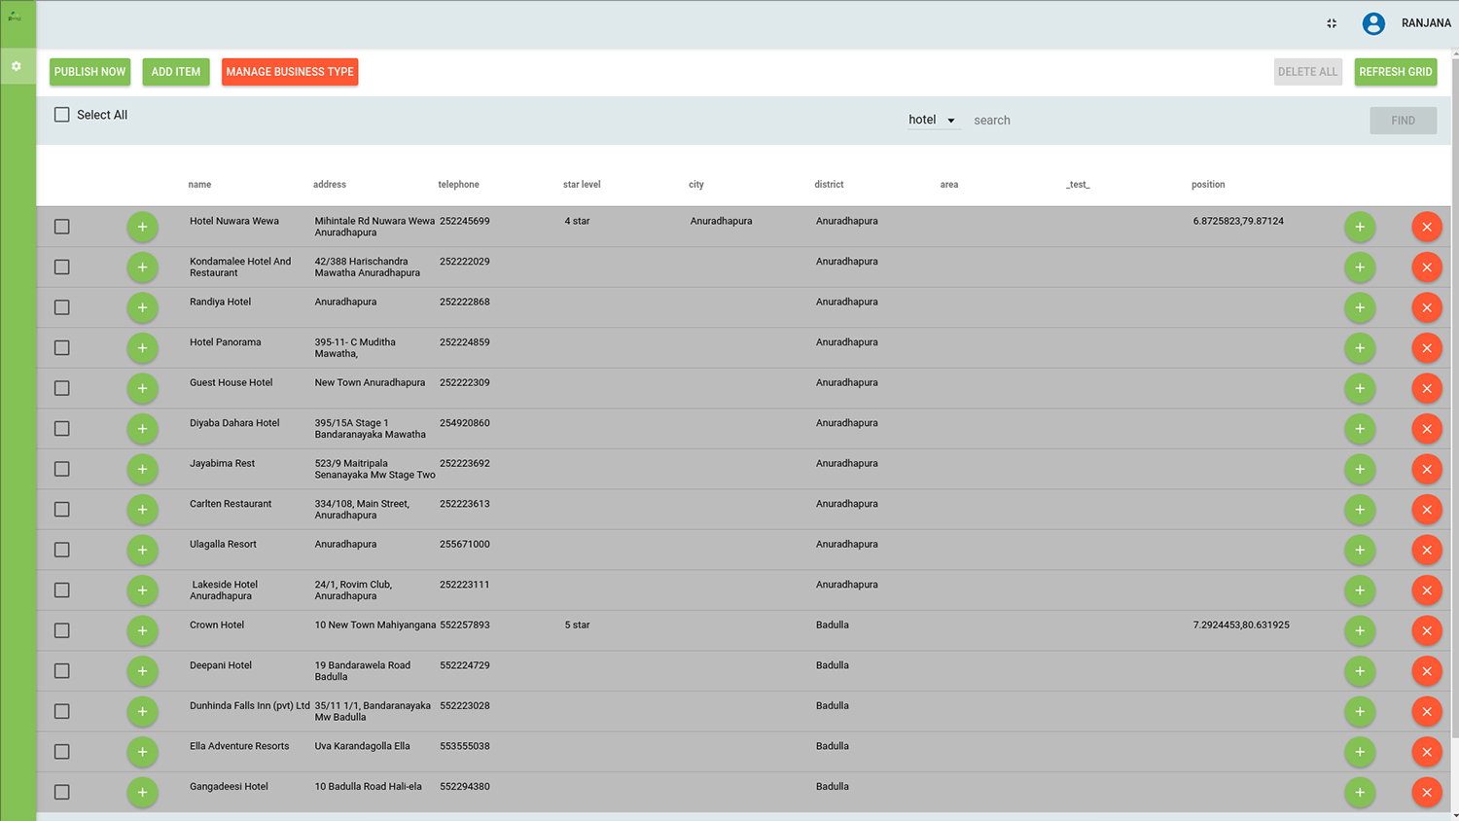The image size is (1459, 821).
Task: Sort by the position column header
Action: coord(1208,185)
